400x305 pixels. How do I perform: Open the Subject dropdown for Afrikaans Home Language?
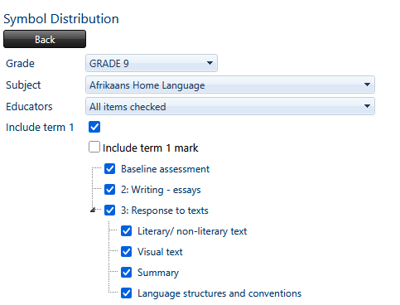(230, 85)
